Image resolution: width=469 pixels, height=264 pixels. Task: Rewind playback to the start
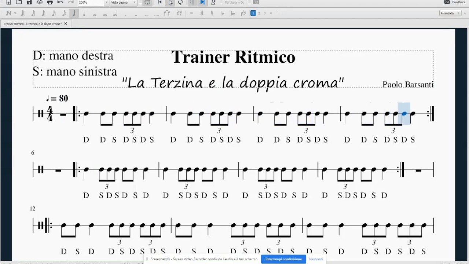point(159,2)
